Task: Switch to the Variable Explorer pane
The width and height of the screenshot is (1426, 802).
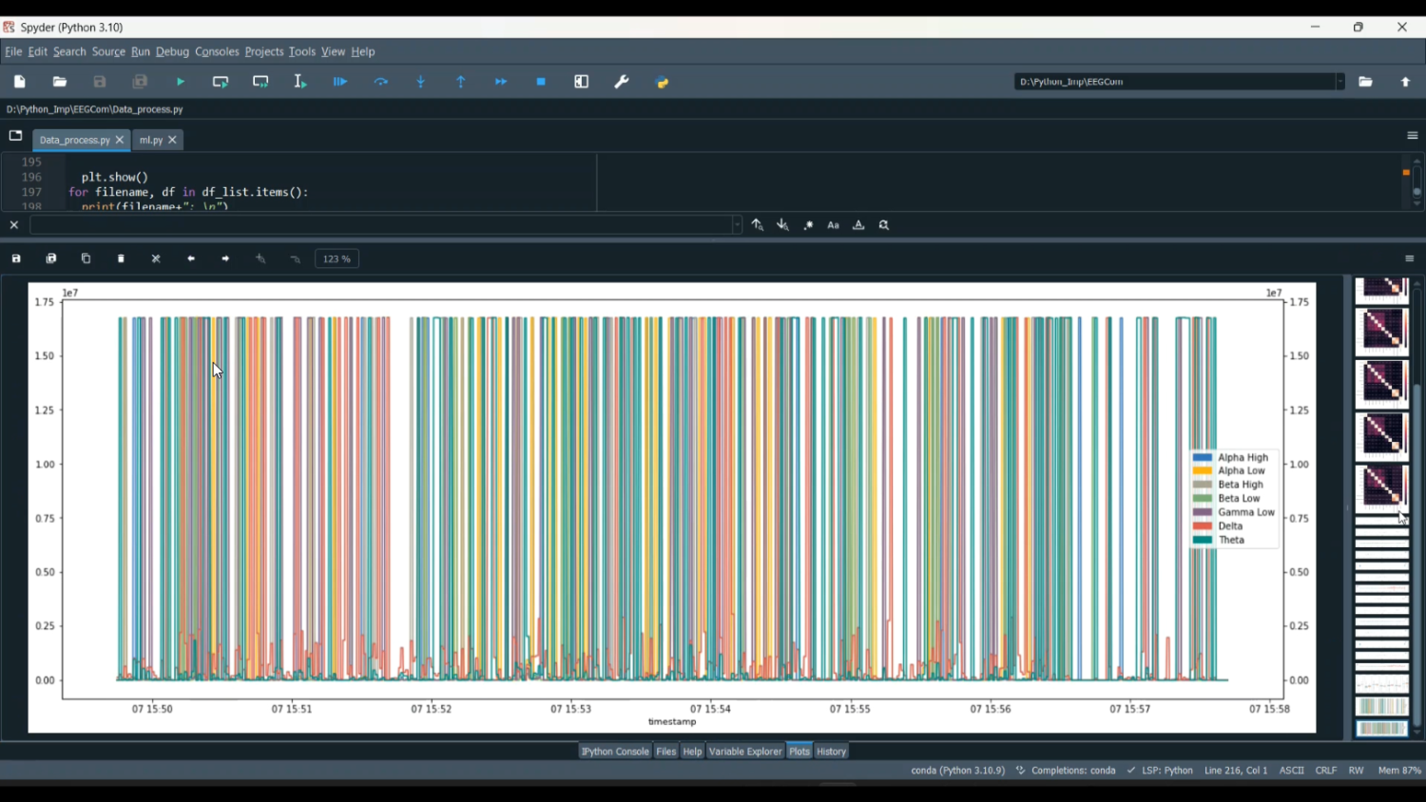Action: 745,752
